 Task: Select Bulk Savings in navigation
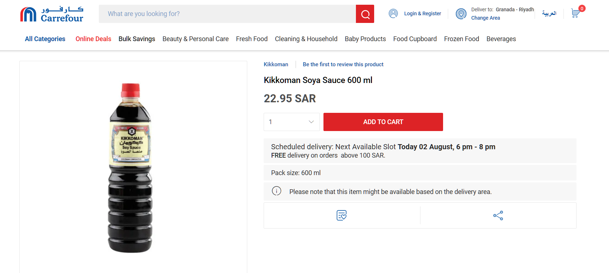pos(137,39)
